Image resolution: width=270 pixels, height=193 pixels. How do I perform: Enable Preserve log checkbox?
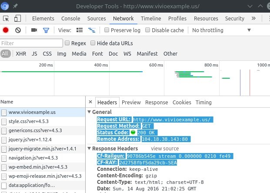[107, 30]
